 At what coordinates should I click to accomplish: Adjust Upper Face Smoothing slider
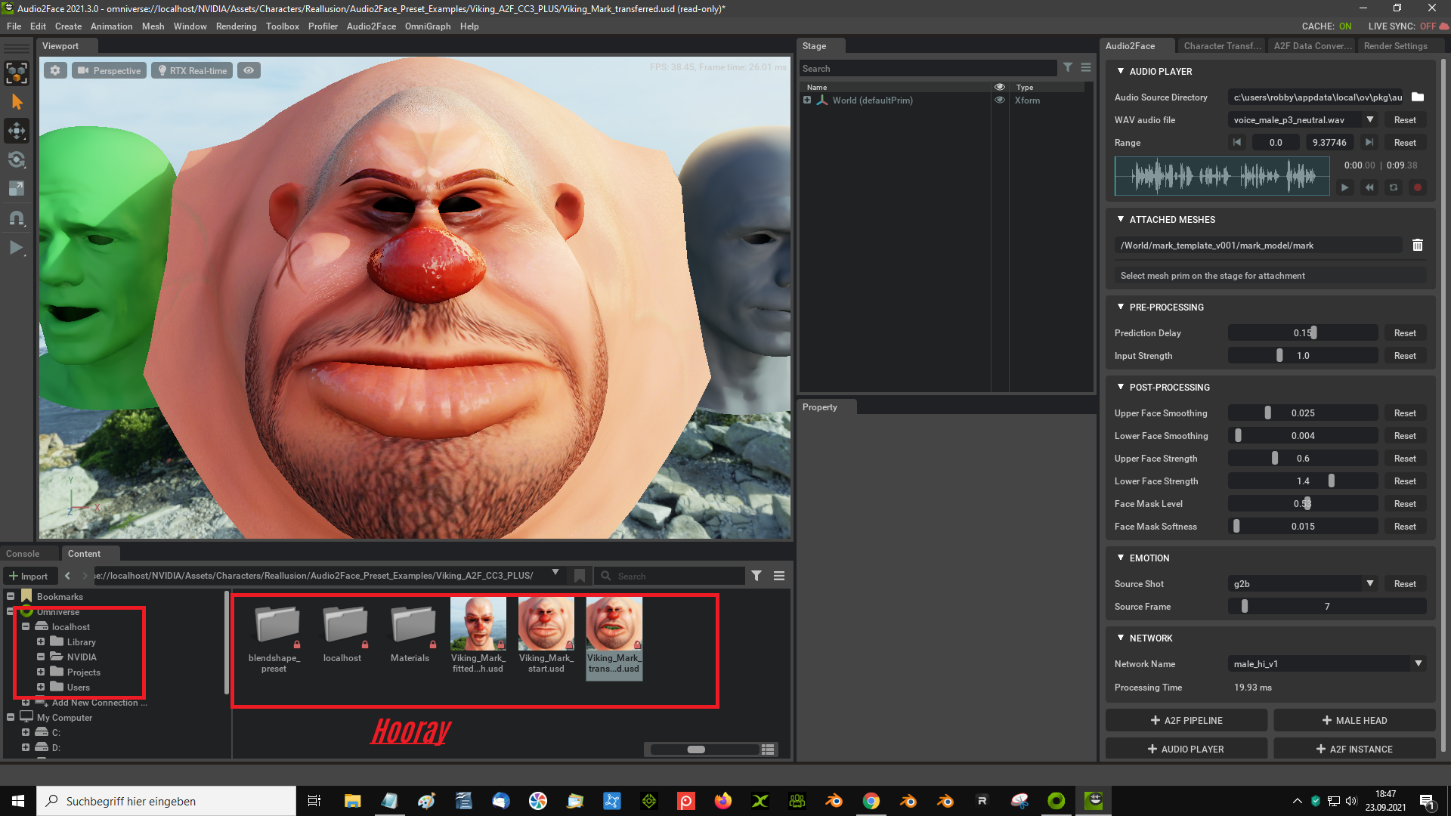pyautogui.click(x=1303, y=413)
